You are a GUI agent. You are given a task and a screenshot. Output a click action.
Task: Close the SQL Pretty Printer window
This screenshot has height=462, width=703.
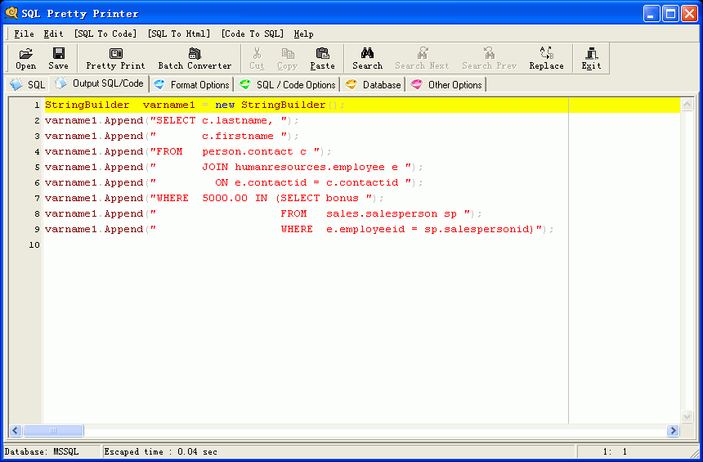[690, 13]
